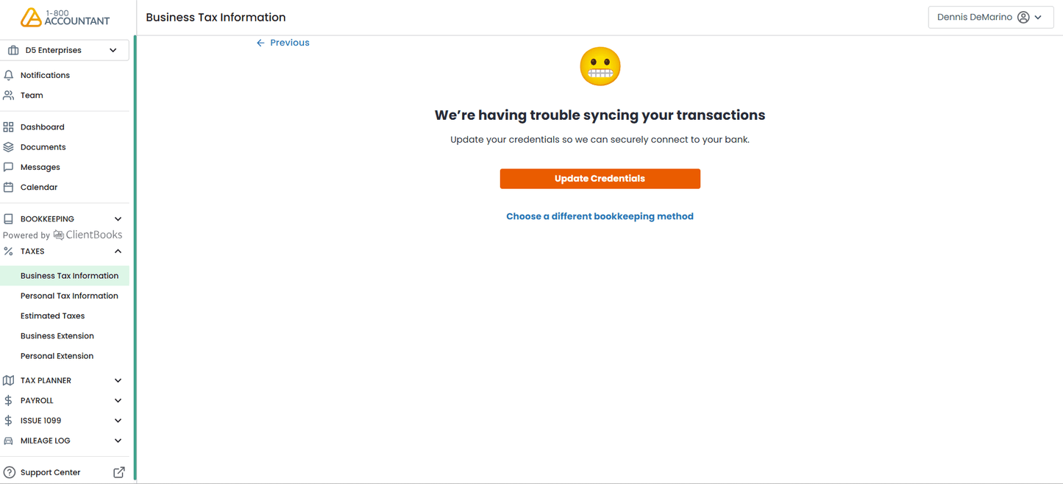Viewport: 1063px width, 484px height.
Task: Click the Team people icon
Action: (x=9, y=95)
